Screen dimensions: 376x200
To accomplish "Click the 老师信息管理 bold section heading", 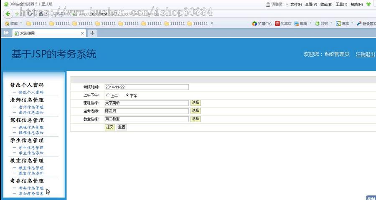I will (x=27, y=100).
